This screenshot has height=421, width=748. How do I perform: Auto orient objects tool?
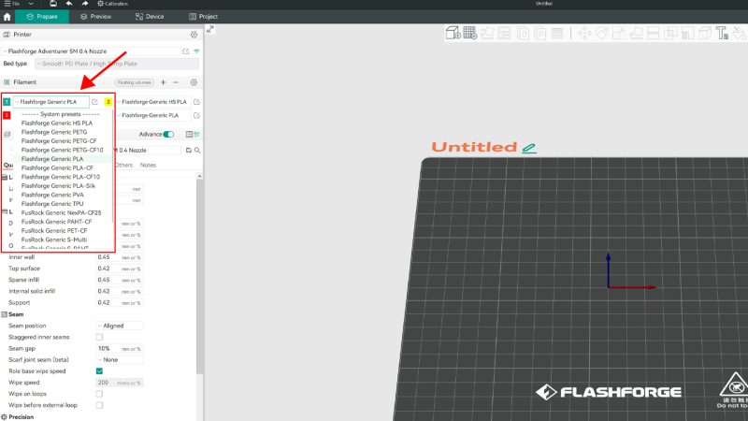click(487, 33)
